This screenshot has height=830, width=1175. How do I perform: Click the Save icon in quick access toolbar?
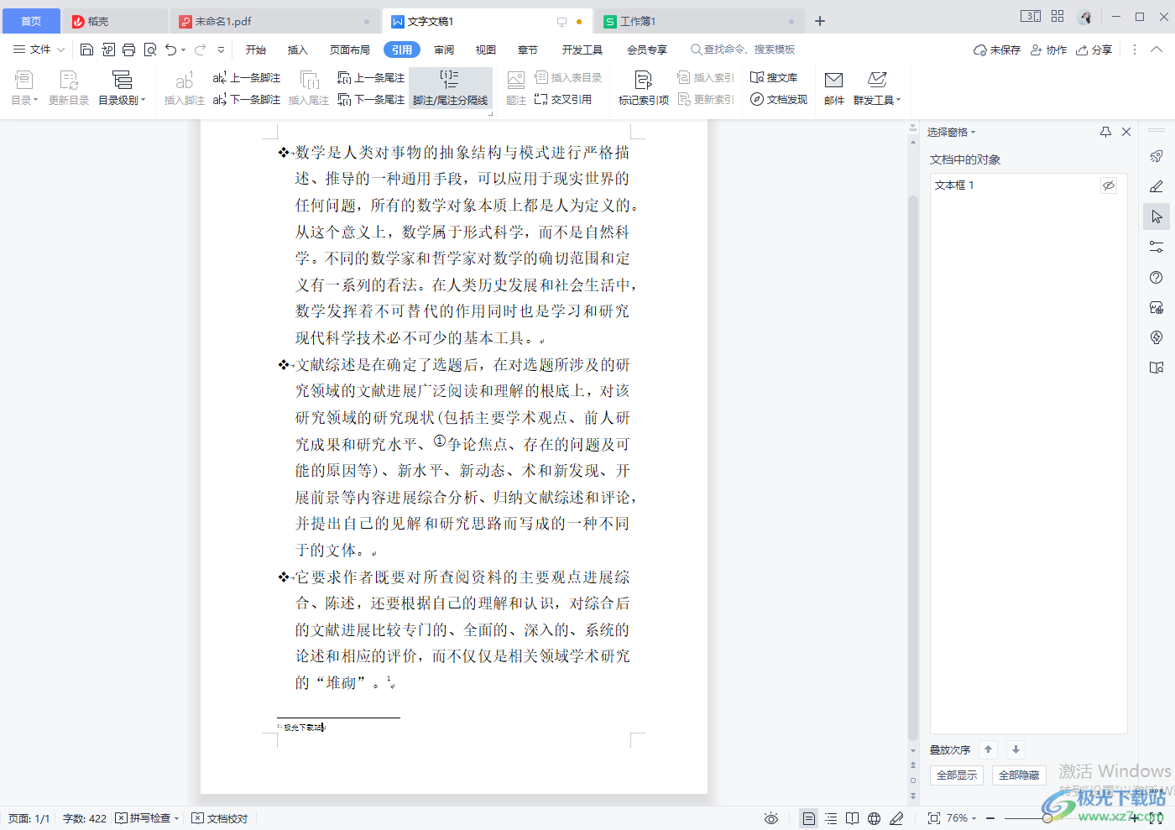[x=86, y=50]
